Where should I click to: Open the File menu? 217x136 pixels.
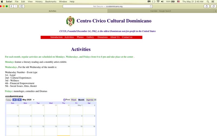click(x=17, y=2)
